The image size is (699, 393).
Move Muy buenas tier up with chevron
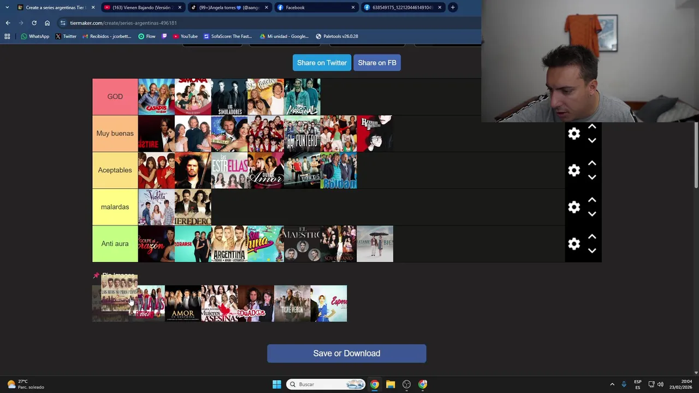[x=592, y=127]
